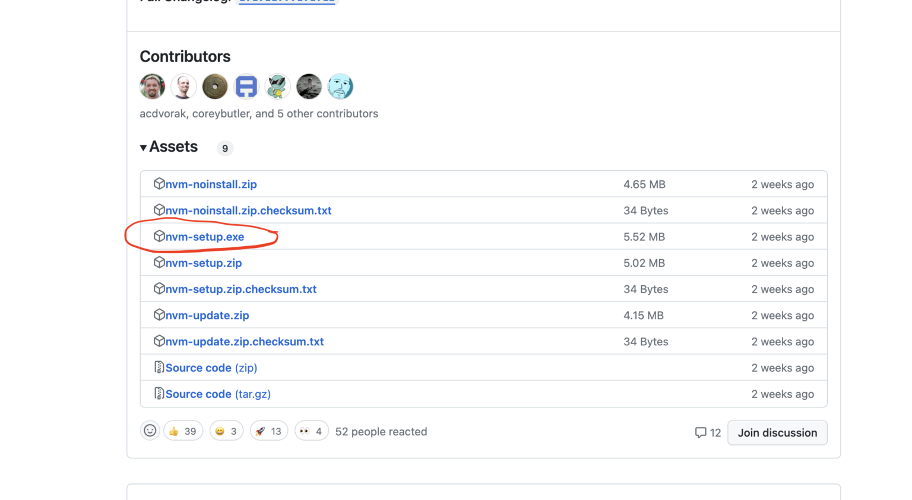
Task: Download Source code (tar.gz)
Action: coord(218,394)
